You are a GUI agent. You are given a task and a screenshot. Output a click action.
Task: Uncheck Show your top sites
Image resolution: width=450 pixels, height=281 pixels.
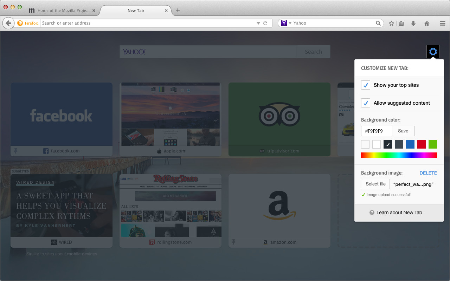366,85
